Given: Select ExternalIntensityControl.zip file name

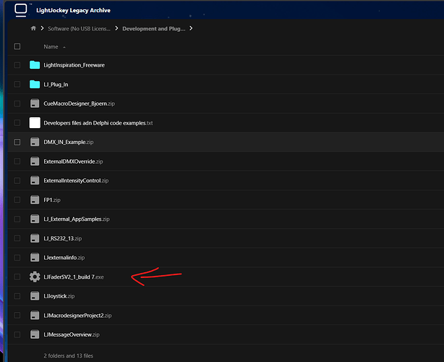Looking at the screenshot, I should 76,180.
